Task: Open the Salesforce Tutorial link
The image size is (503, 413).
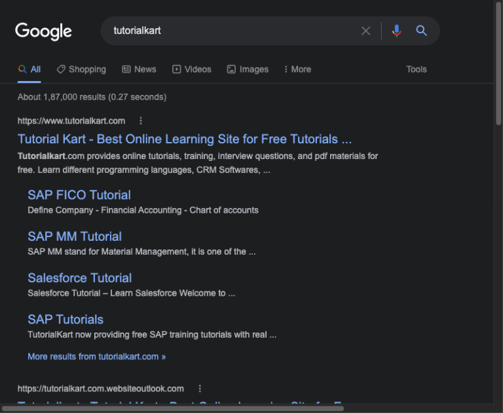Action: pyautogui.click(x=79, y=278)
